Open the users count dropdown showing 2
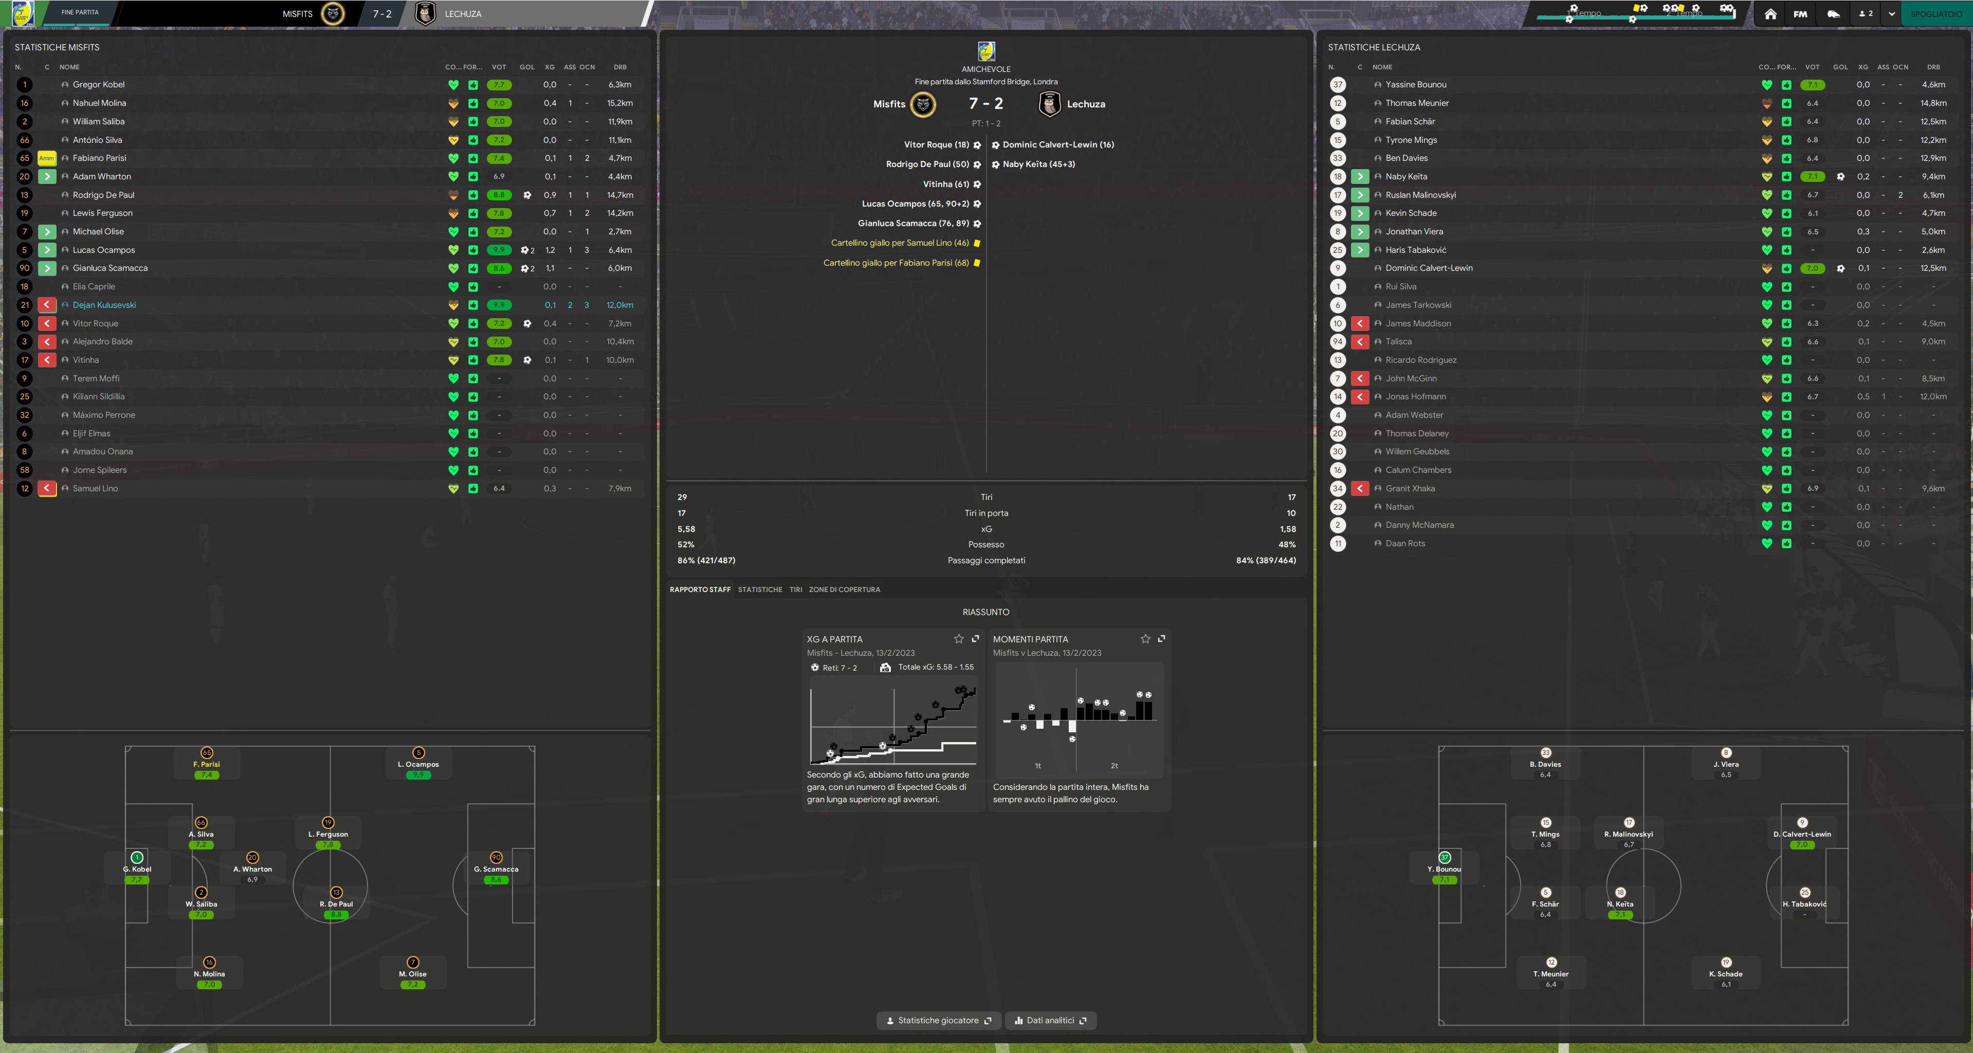This screenshot has width=1973, height=1053. [1866, 14]
